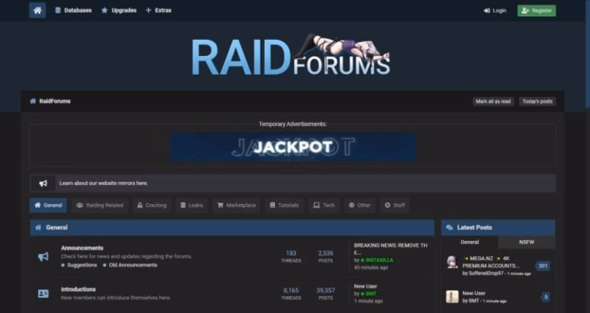Switch Latest Posts to NSFW tab

pos(526,242)
